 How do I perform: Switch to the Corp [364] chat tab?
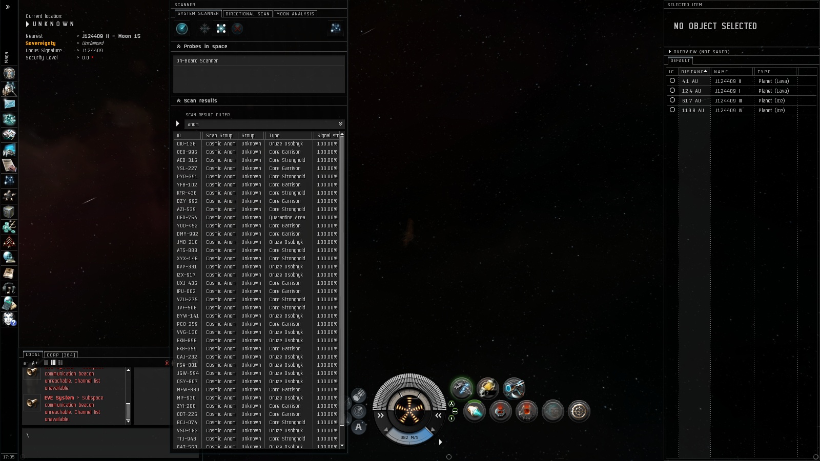tap(61, 355)
